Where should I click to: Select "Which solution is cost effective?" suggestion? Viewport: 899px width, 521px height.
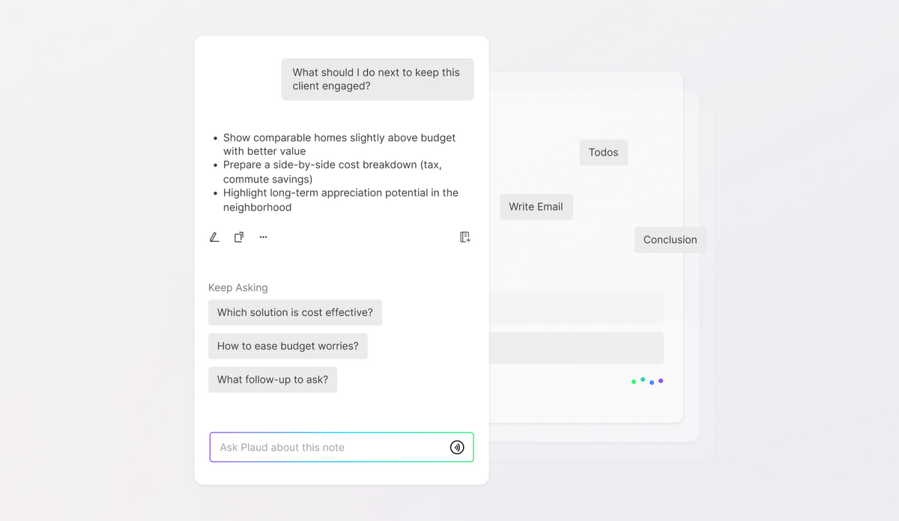pos(295,312)
